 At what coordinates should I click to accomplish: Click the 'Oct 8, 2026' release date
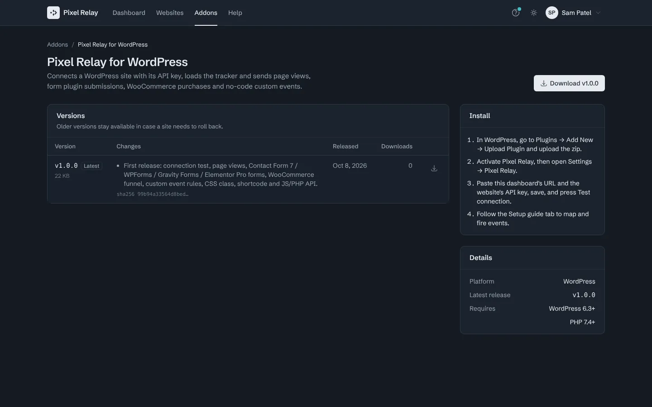pos(350,166)
